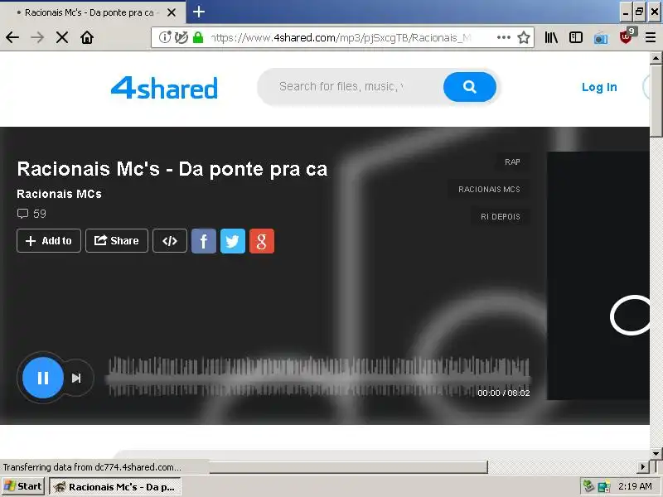This screenshot has width=663, height=497.
Task: Click the Racionais MCs artist name
Action: pyautogui.click(x=59, y=194)
